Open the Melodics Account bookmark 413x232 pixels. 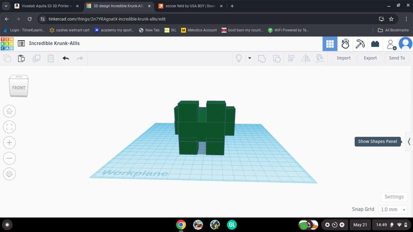(x=199, y=30)
